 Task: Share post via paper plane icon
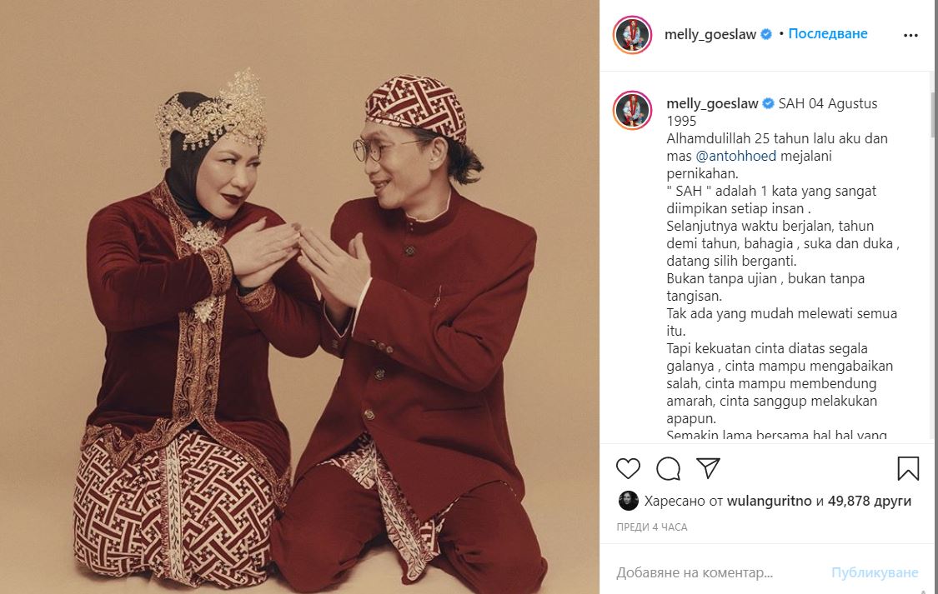tap(708, 468)
